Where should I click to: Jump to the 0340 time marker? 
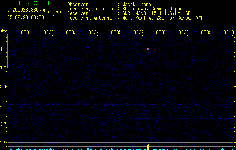point(228,33)
